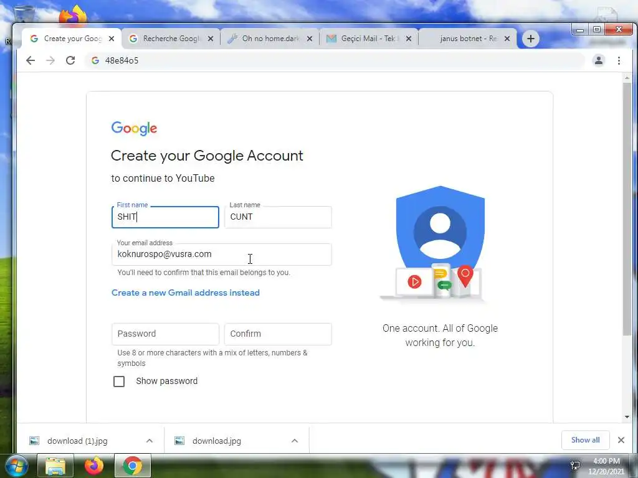Click the scrollbar down arrow

[627, 416]
